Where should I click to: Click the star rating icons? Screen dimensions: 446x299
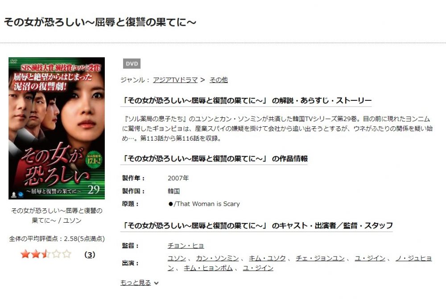46,254
